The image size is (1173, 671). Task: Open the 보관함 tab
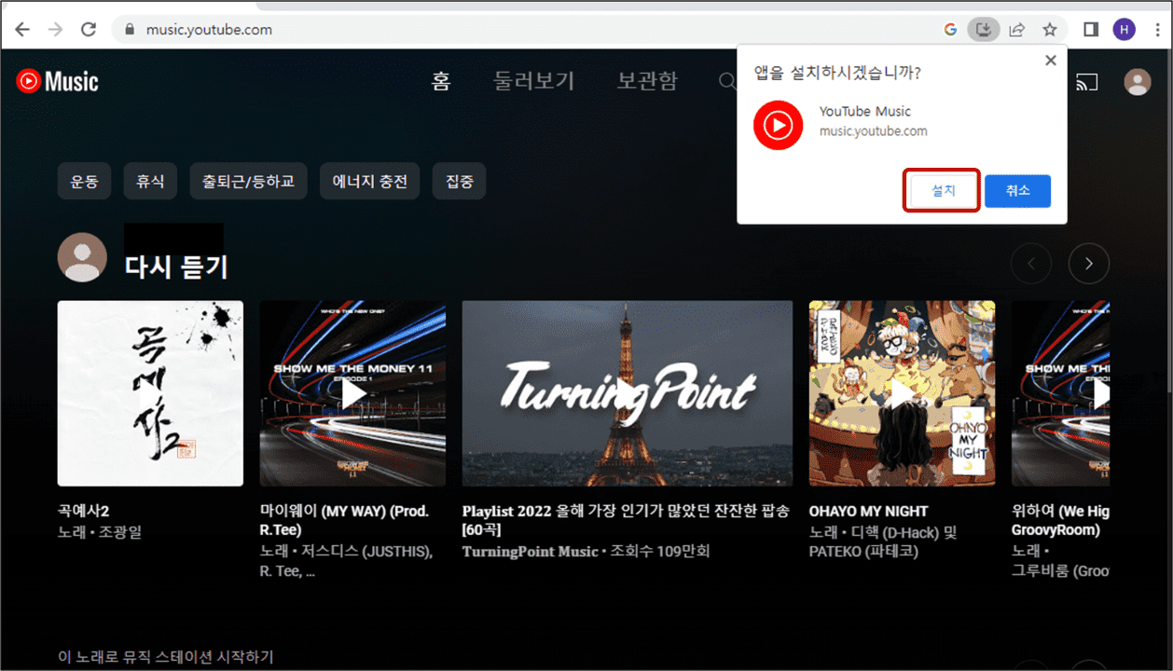coord(647,81)
